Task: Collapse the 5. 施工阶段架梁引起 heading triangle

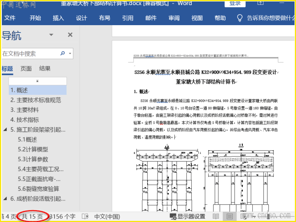Action: (5, 129)
